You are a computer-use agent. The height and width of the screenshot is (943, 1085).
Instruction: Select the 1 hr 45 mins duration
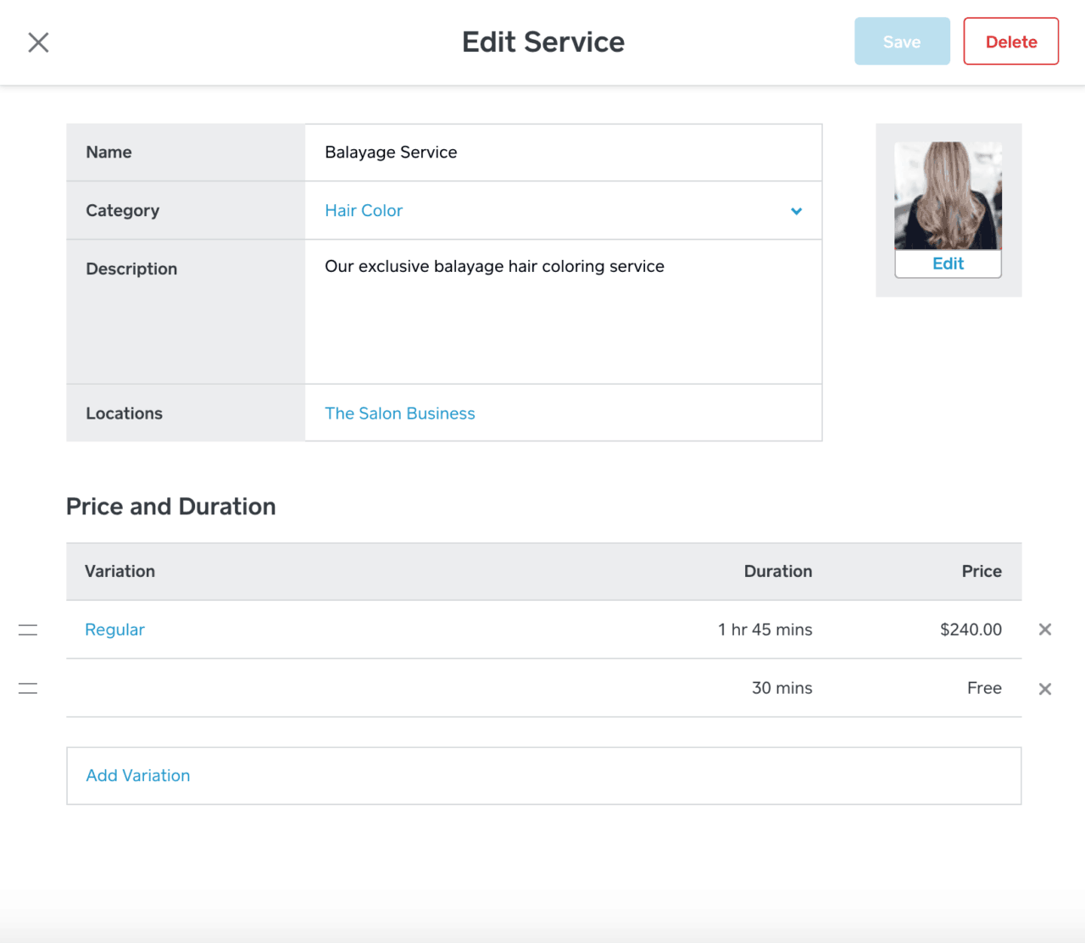click(x=765, y=630)
